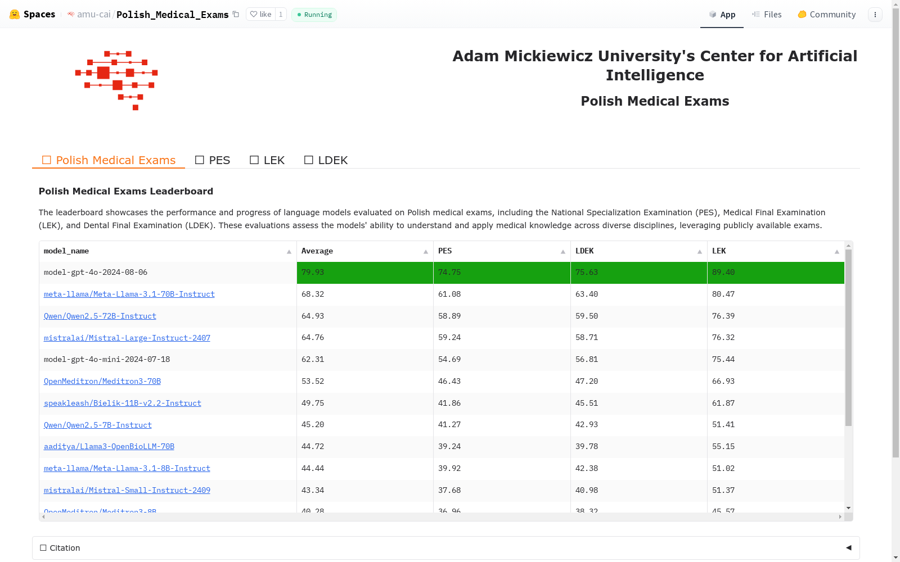The width and height of the screenshot is (900, 562).
Task: Open the amu-cai organization link
Action: coord(94,15)
